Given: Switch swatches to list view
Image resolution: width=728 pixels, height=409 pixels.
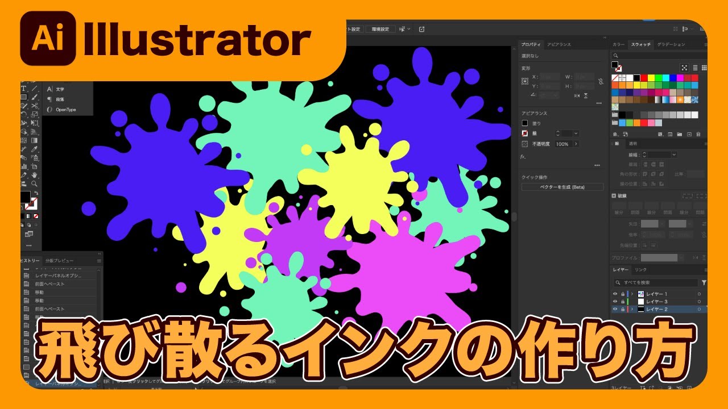Looking at the screenshot, I should click(x=694, y=68).
